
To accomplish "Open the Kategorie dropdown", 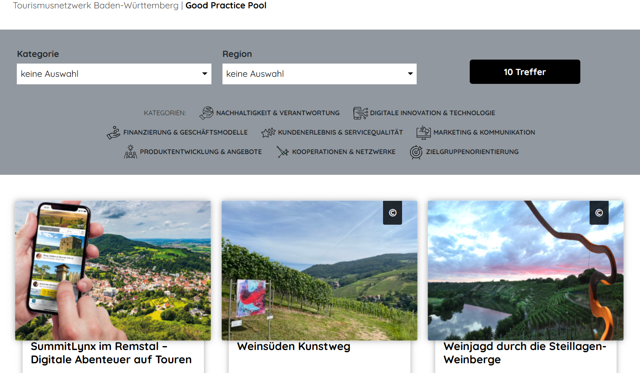I will 114,74.
